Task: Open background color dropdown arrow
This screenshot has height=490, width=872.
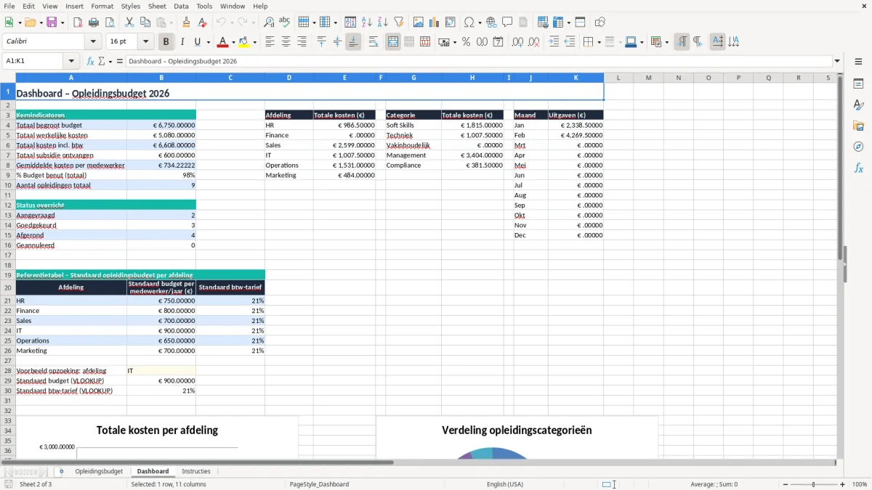Action: 254,42
